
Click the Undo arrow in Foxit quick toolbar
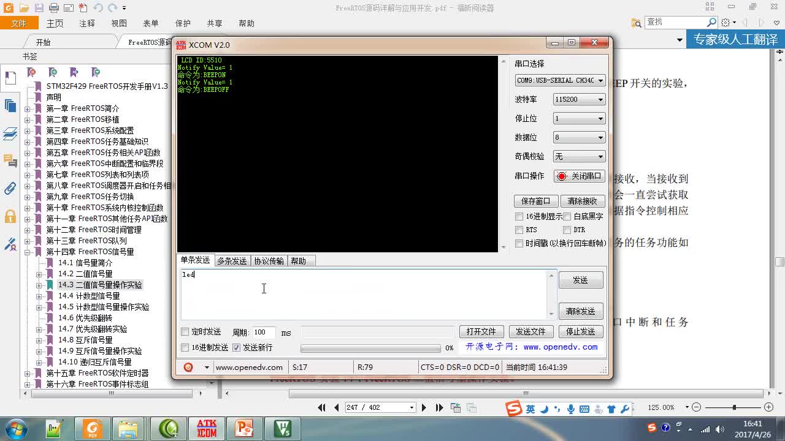(98, 8)
